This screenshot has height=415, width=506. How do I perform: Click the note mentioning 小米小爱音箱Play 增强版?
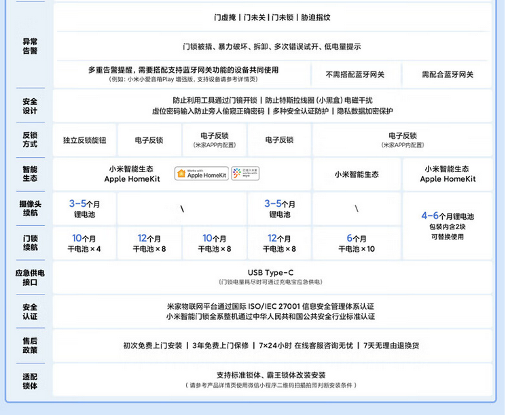(x=183, y=79)
